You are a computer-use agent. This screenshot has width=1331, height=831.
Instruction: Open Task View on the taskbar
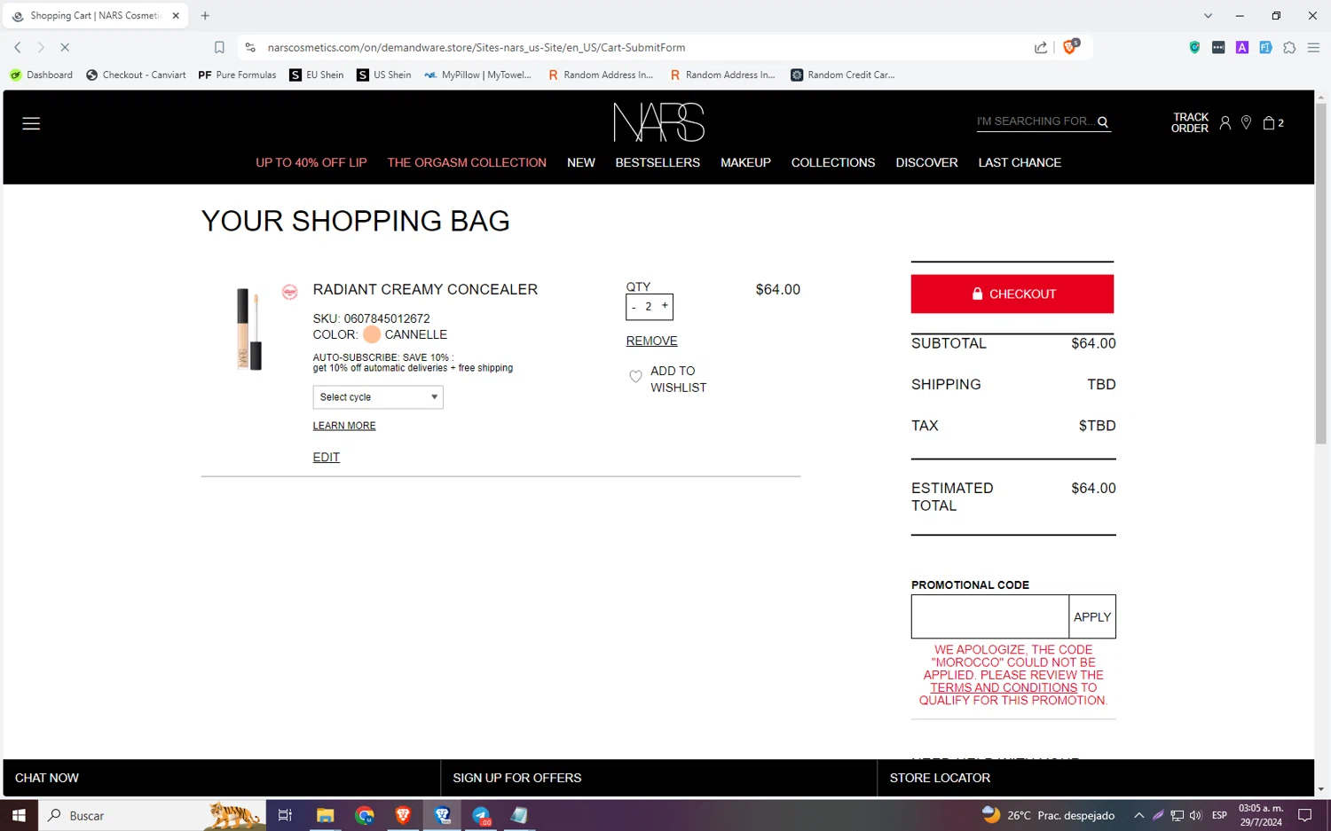click(x=285, y=815)
